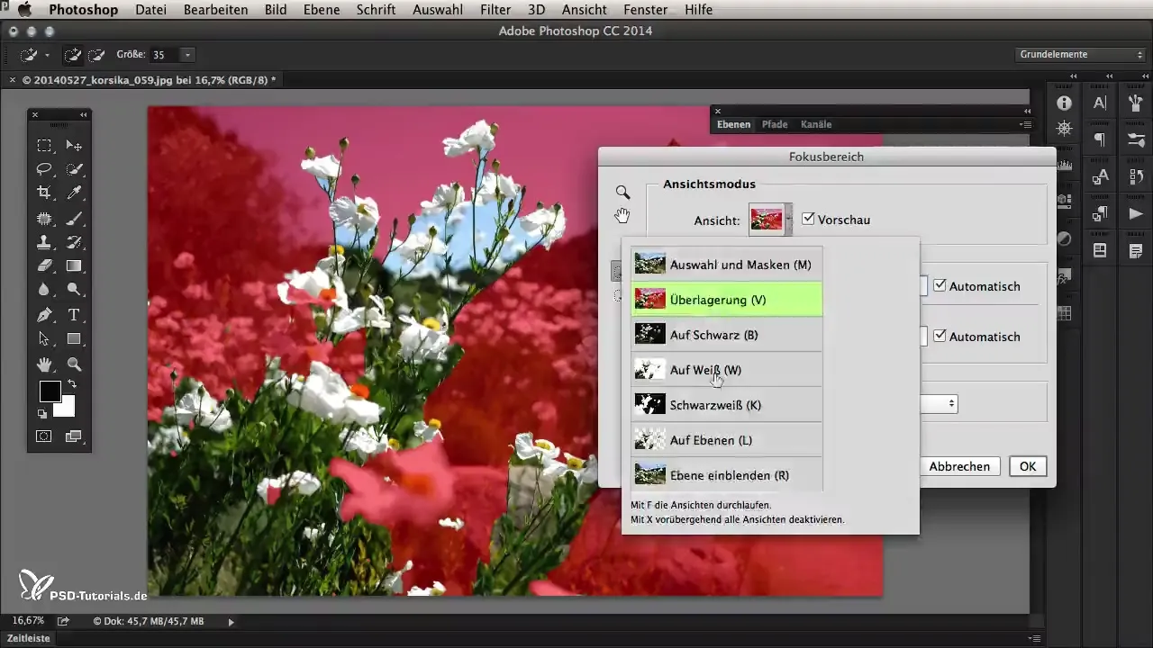Select the Rectangular Marquee tool
Screen dimensions: 1153x648
(x=43, y=146)
